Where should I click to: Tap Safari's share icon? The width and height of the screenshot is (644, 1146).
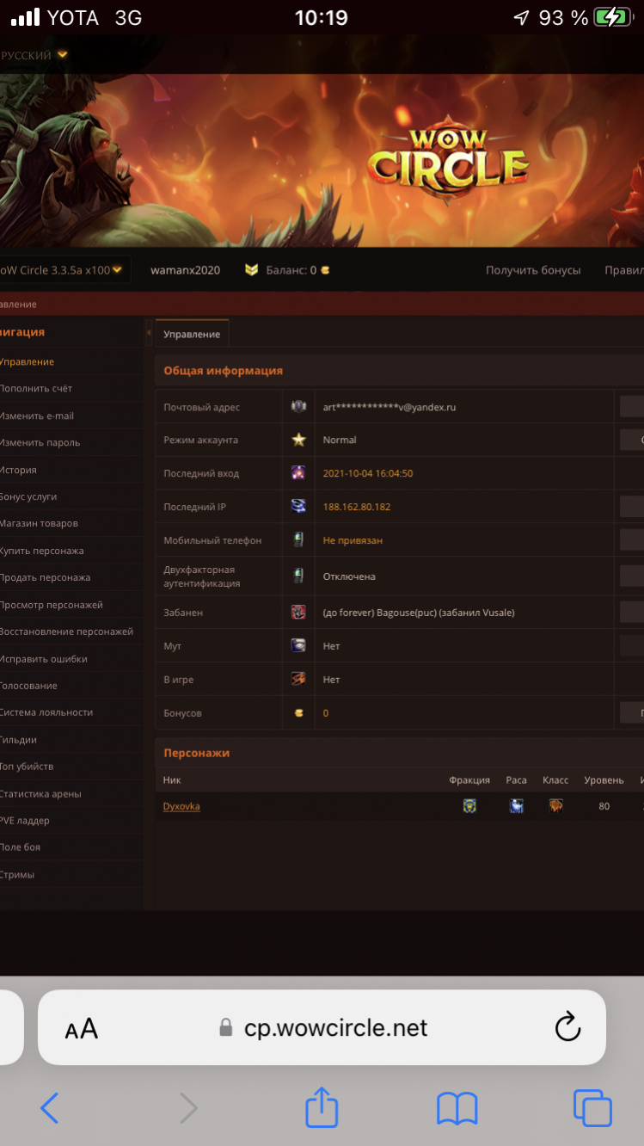pyautogui.click(x=322, y=1107)
